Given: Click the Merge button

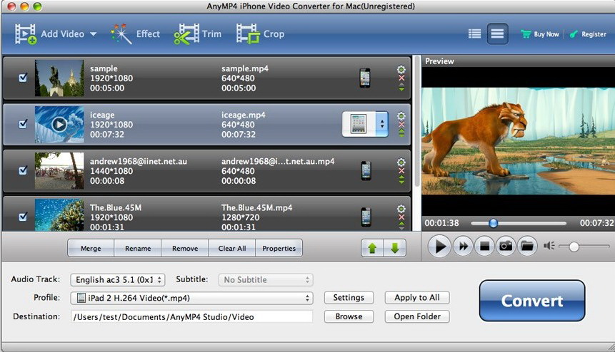Looking at the screenshot, I should 91,248.
